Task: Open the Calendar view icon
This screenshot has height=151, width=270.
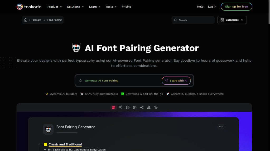Action: coord(128,107)
